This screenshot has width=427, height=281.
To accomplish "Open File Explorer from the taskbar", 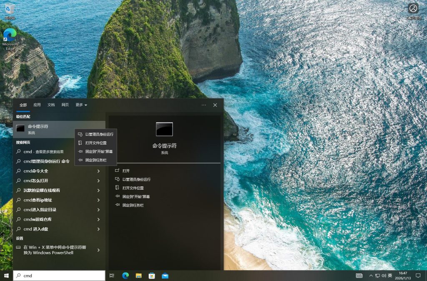I will (138, 276).
